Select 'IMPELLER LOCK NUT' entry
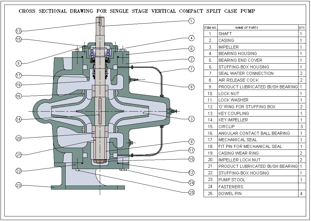311x221 pixels. (x=239, y=160)
